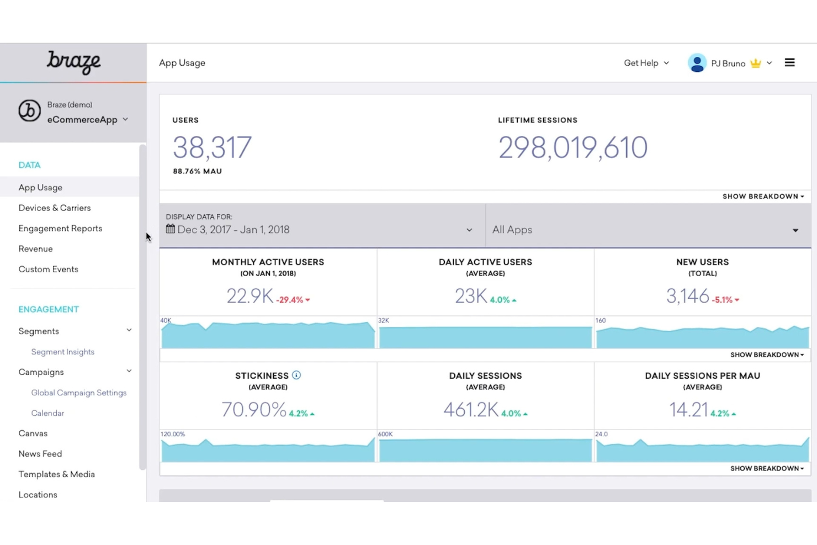
Task: Click the 22.9K monthly active users value
Action: (x=250, y=296)
